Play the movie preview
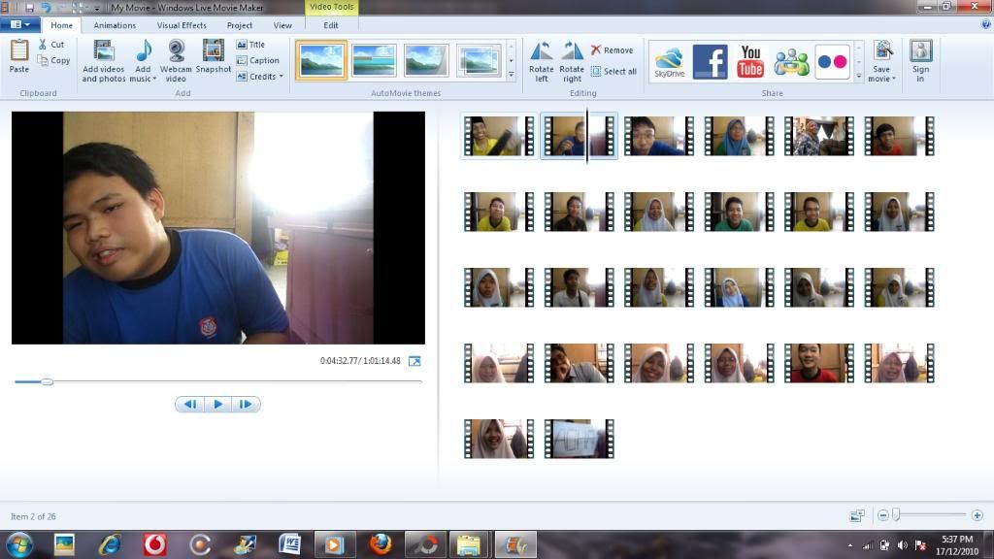Screen dimensions: 994x559 click(217, 405)
